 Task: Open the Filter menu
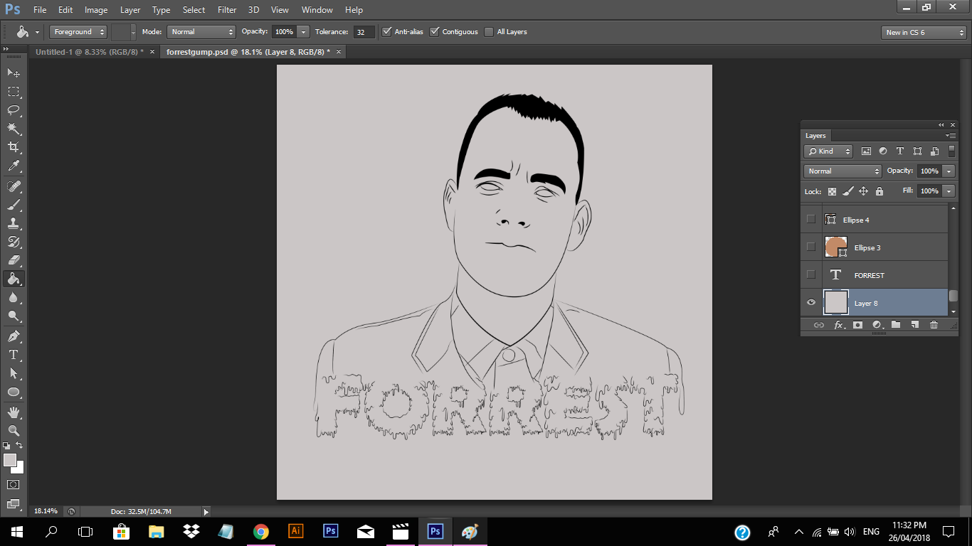click(226, 9)
